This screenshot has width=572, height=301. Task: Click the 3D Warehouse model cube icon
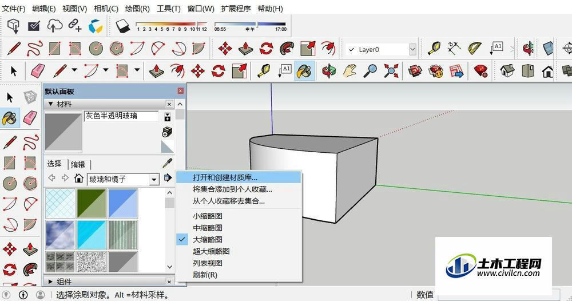pyautogui.click(x=14, y=26)
